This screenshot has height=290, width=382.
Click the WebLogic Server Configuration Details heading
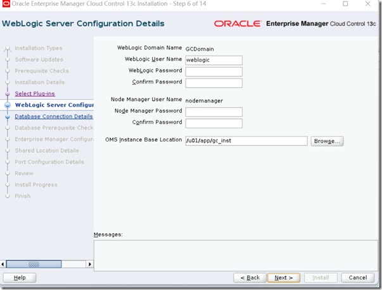pyautogui.click(x=83, y=23)
